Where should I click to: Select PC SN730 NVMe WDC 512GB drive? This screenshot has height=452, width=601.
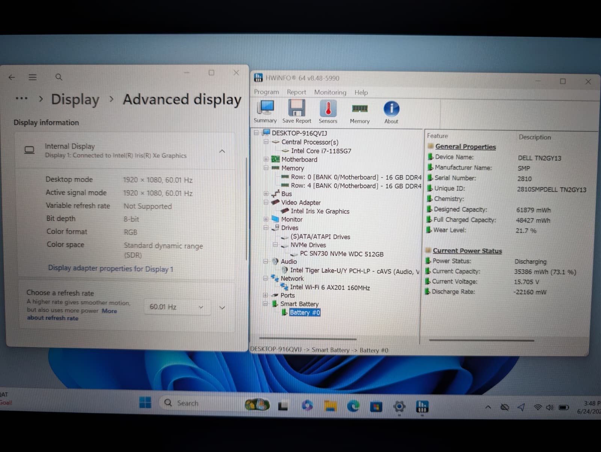coord(341,254)
